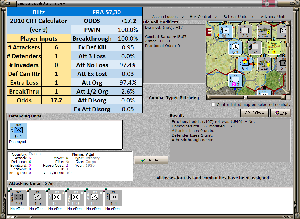Select the destroyed V Inf 6-4 defender
Image resolution: width=300 pixels, height=219 pixels.
click(x=18, y=131)
